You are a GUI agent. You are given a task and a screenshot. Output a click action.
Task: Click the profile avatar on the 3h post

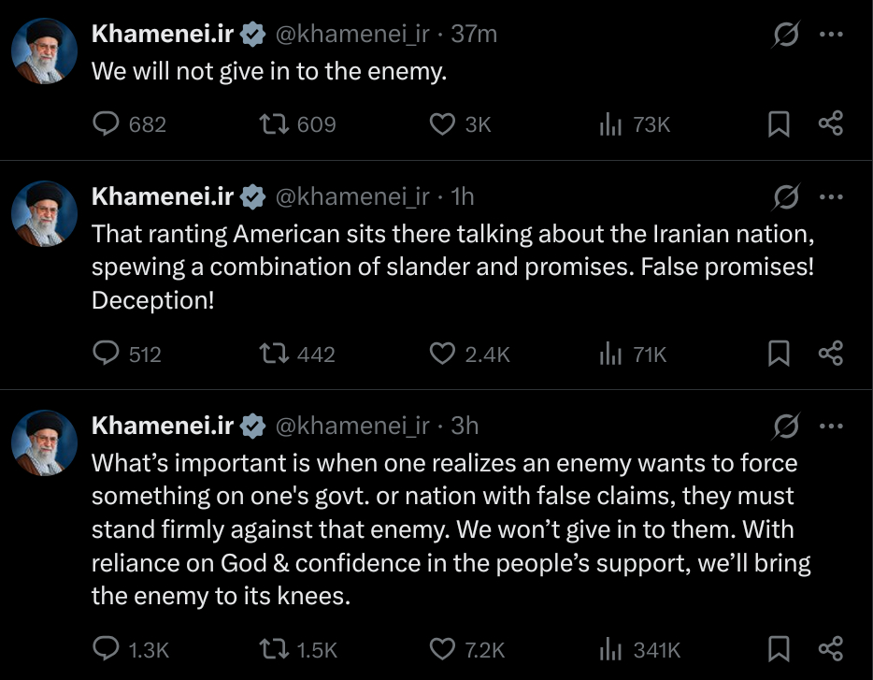[44, 442]
